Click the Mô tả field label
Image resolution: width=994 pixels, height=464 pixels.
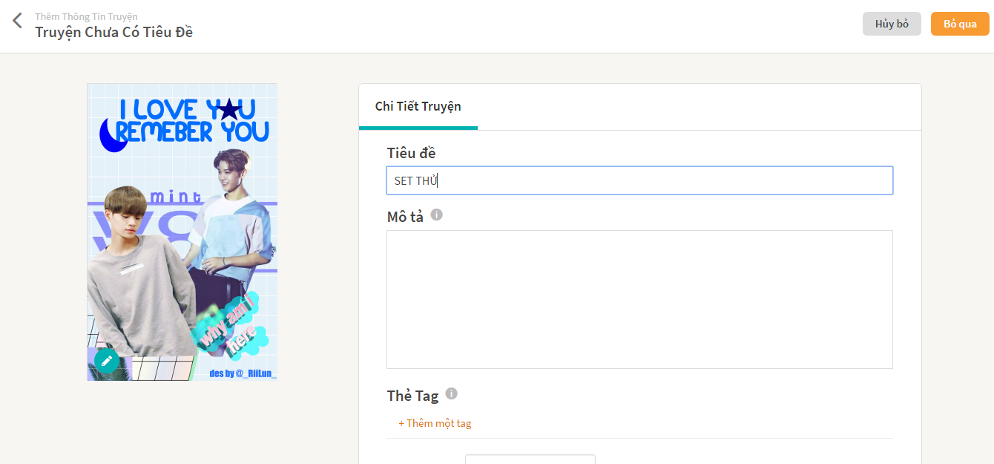405,216
